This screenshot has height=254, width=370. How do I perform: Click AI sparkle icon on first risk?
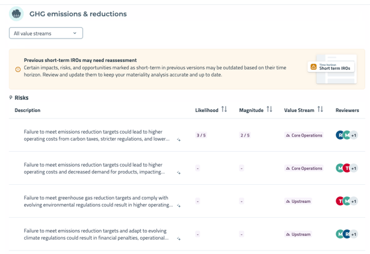179,140
